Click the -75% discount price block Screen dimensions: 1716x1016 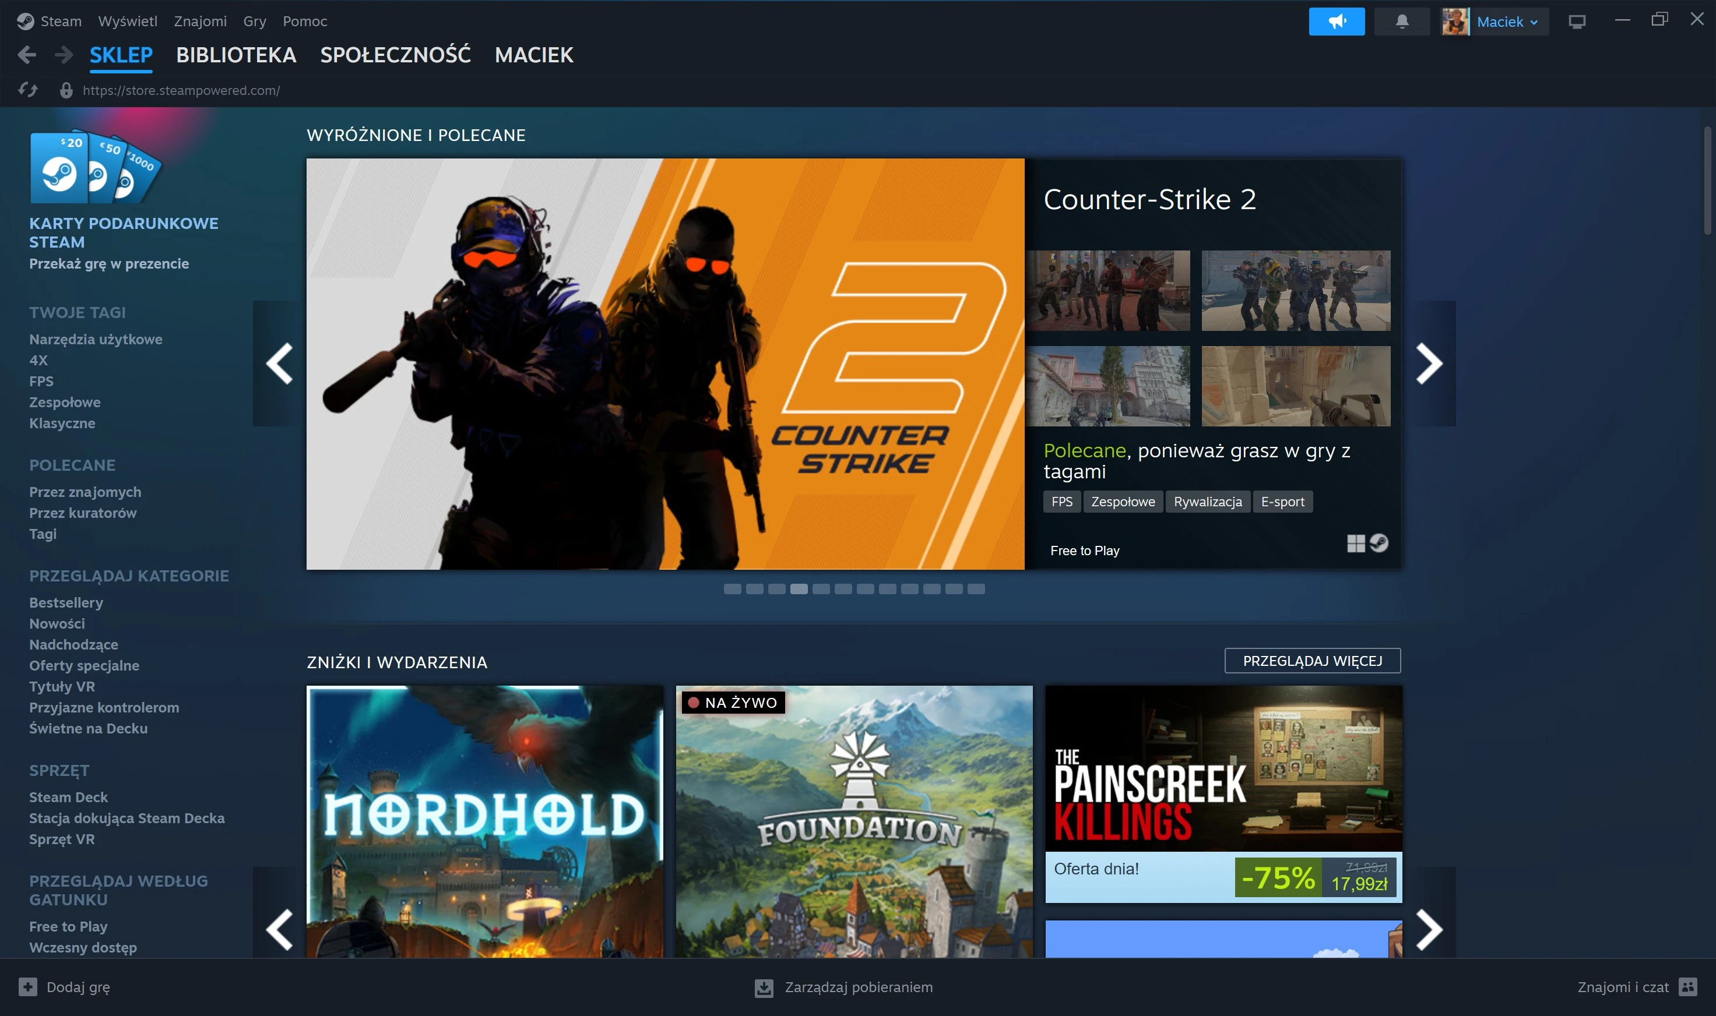[1315, 877]
